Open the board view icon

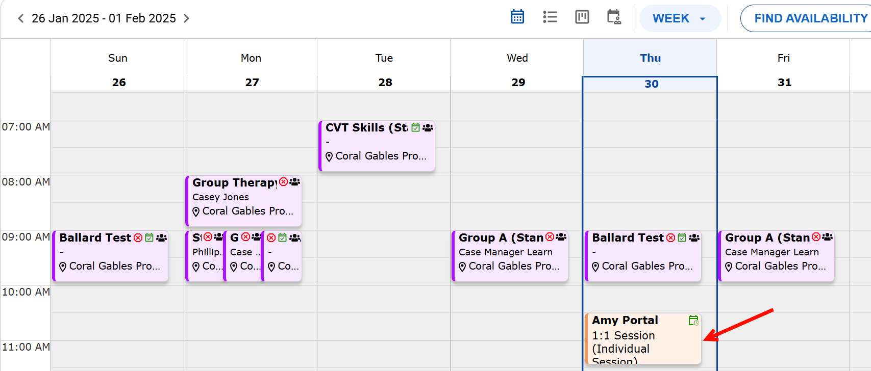pyautogui.click(x=582, y=17)
